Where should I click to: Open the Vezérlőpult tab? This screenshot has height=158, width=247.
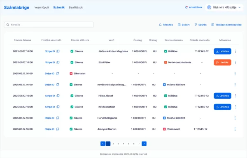pos(42,7)
